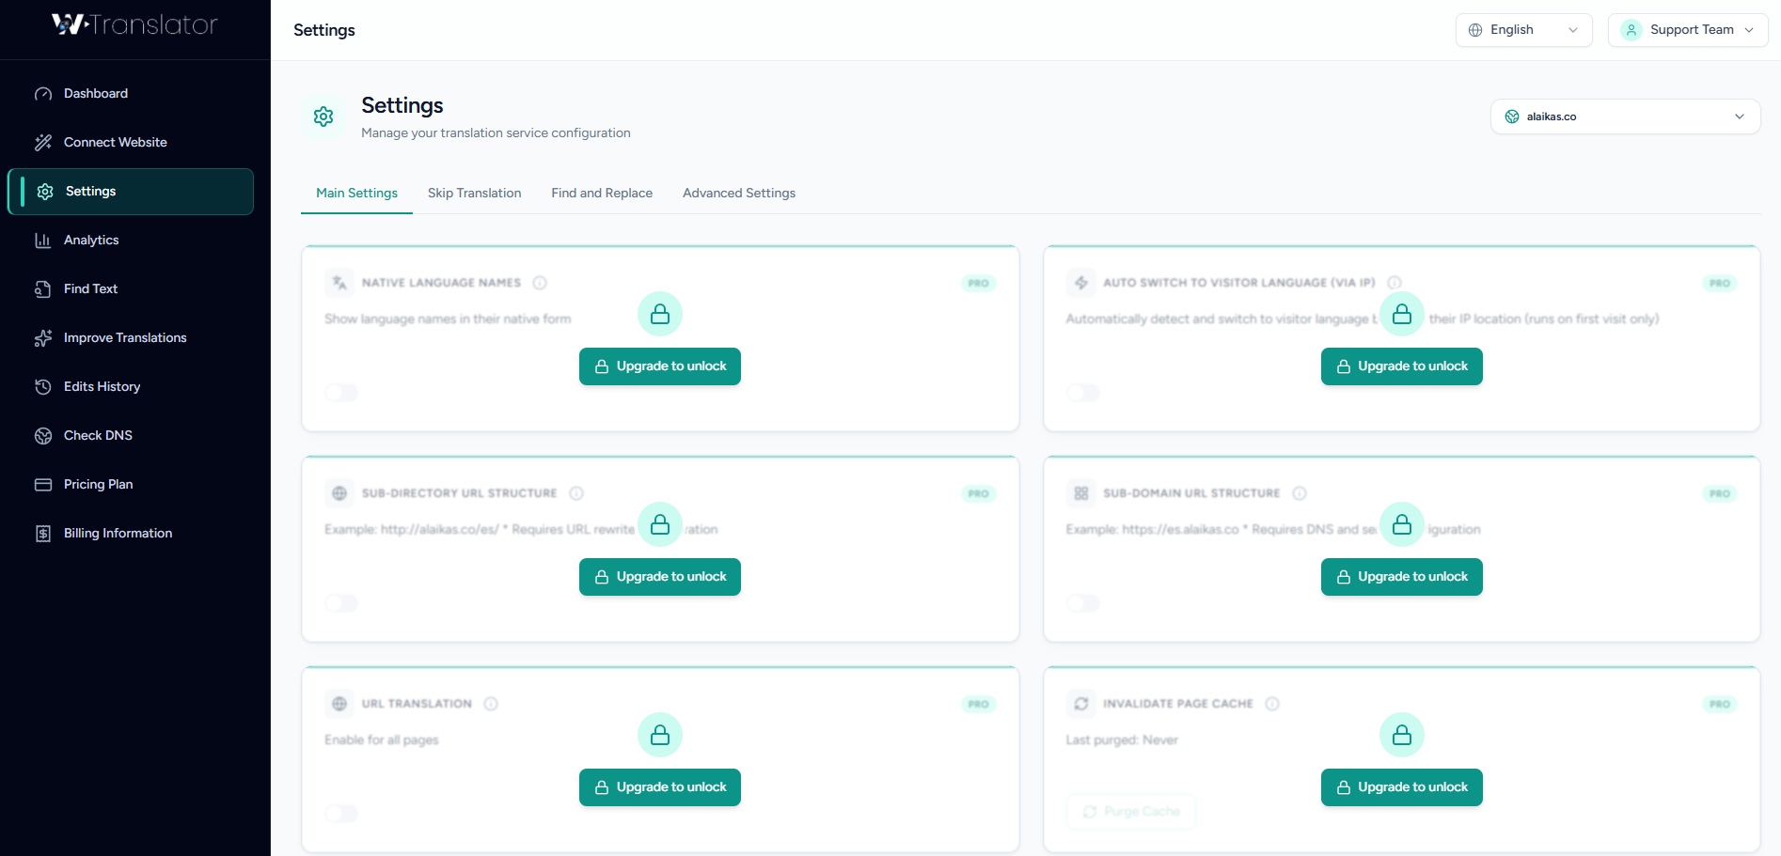Click the Settings gear page icon
1781x856 pixels.
[323, 116]
